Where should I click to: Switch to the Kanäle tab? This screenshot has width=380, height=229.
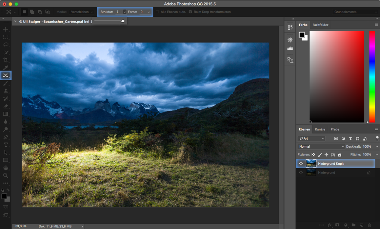tap(320, 129)
